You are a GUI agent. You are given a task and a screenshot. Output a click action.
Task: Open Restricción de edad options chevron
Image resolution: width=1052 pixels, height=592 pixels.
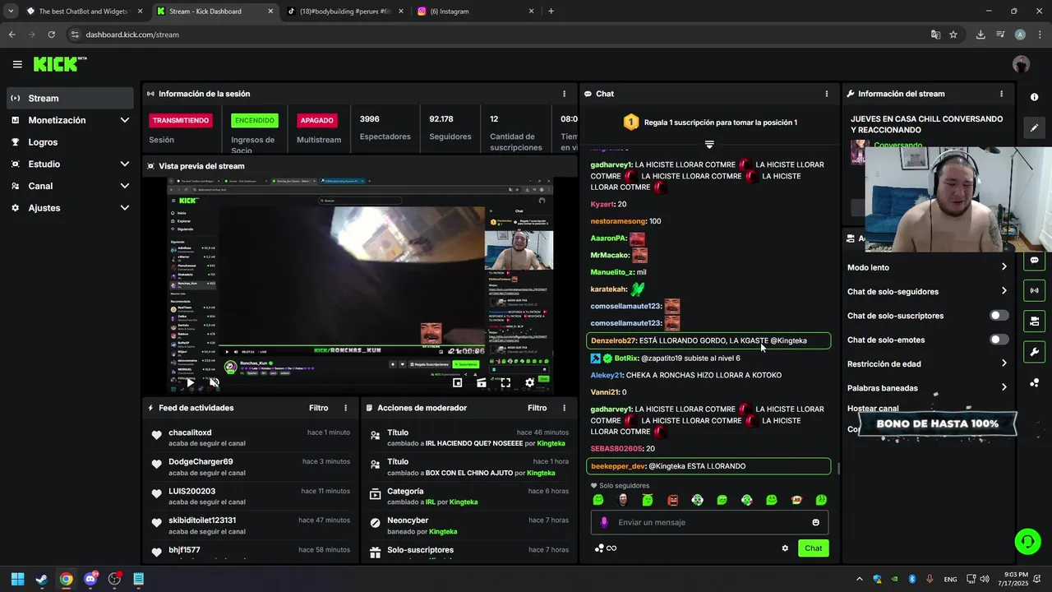[x=1004, y=363]
